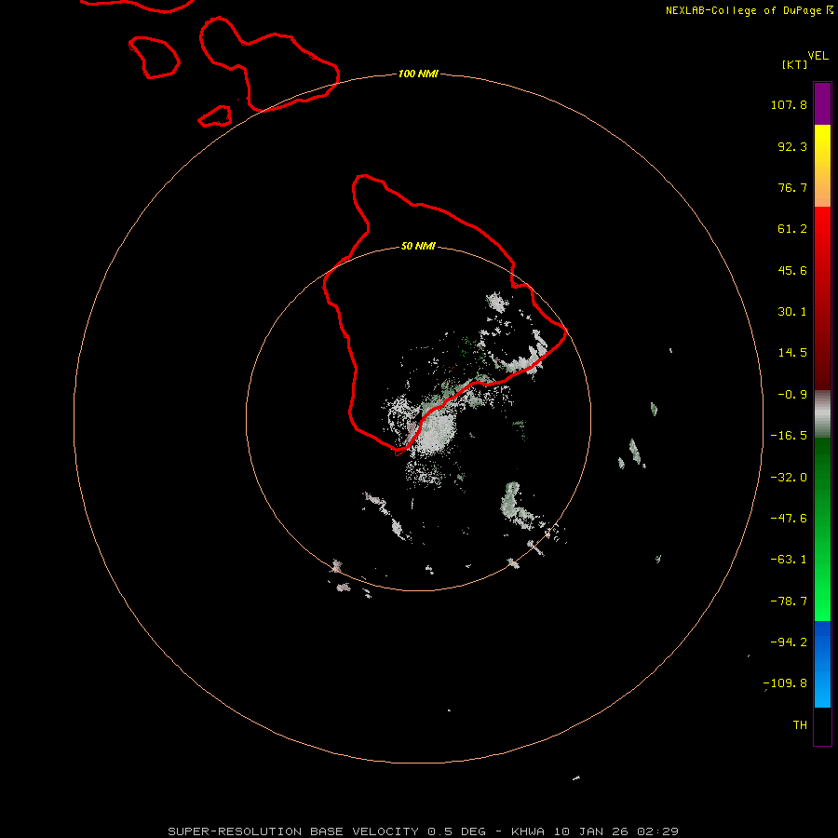Viewport: 838px width, 838px height.
Task: Select the -32.0 legend value
Action: point(789,478)
